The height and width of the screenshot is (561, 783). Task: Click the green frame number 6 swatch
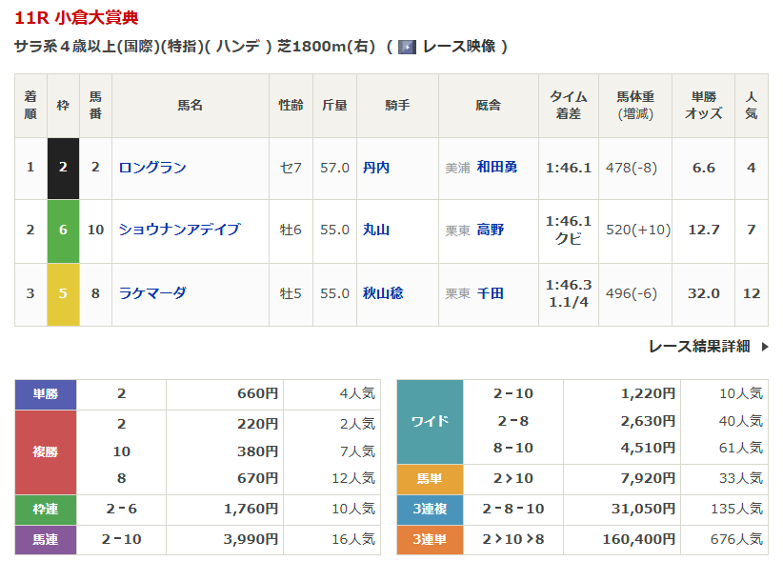coord(63,230)
